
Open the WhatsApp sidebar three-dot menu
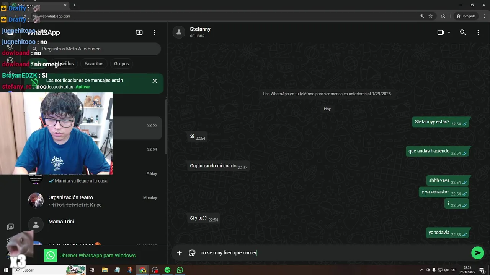pos(155,32)
